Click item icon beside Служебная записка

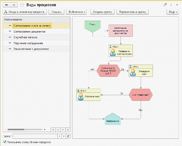10,37
